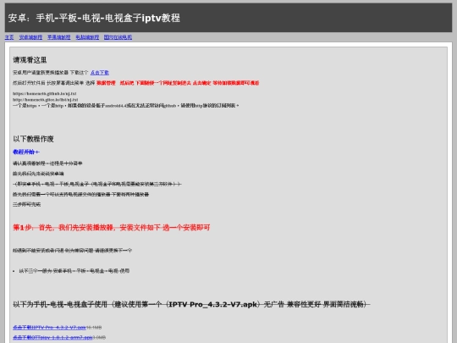Click the red 第1步 step heading
This screenshot has width=457, height=343.
[112, 228]
